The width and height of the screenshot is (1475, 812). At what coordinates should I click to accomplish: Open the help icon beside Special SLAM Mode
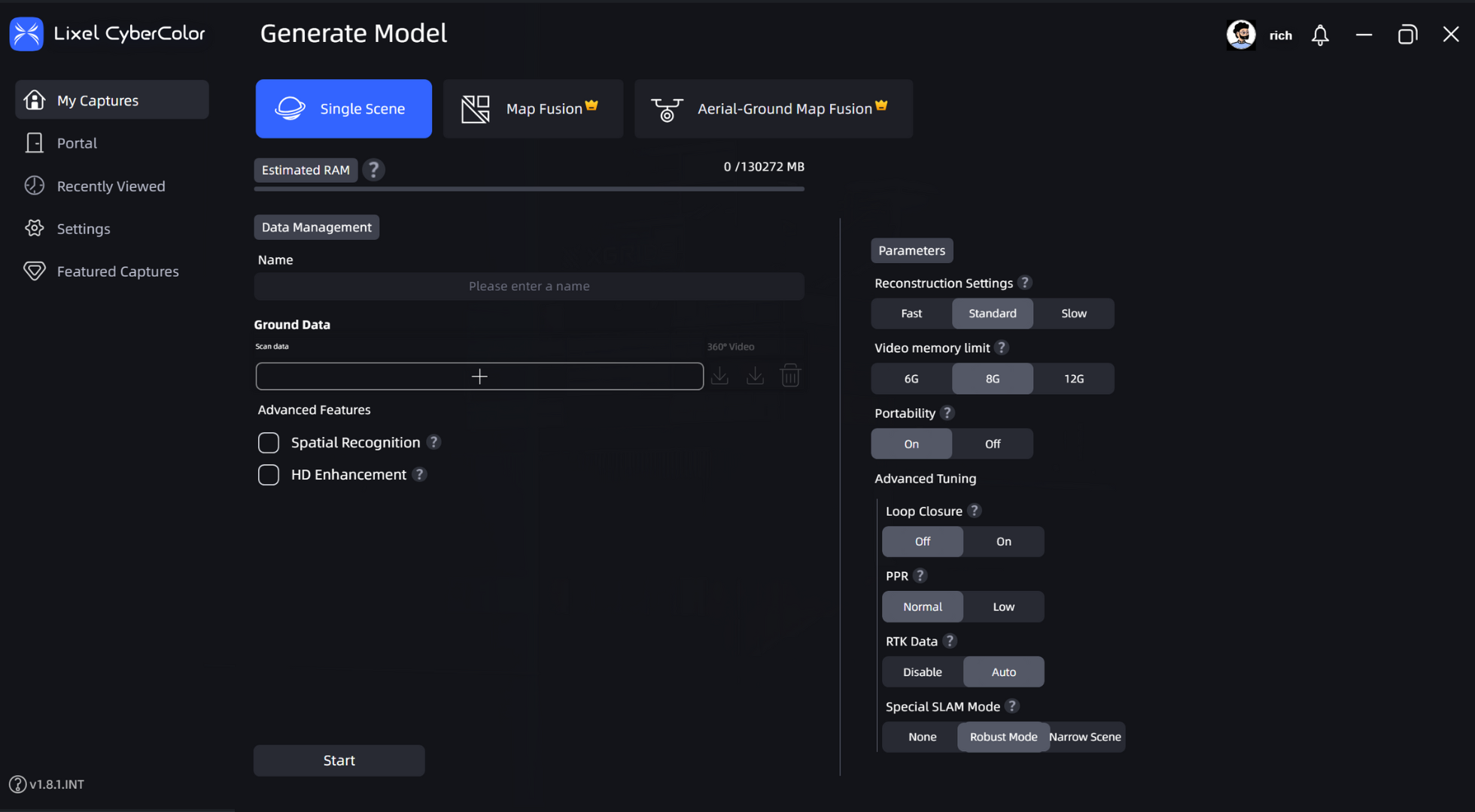tap(1012, 706)
